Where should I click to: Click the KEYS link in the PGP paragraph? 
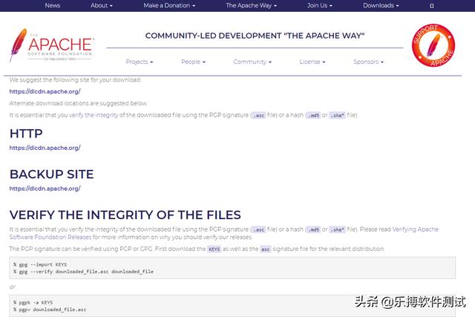click(214, 249)
